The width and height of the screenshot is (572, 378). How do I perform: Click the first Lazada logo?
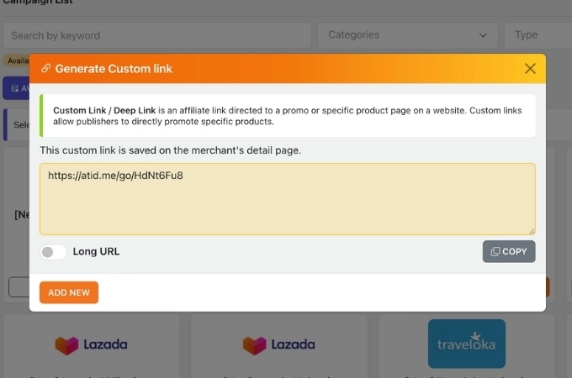point(91,344)
